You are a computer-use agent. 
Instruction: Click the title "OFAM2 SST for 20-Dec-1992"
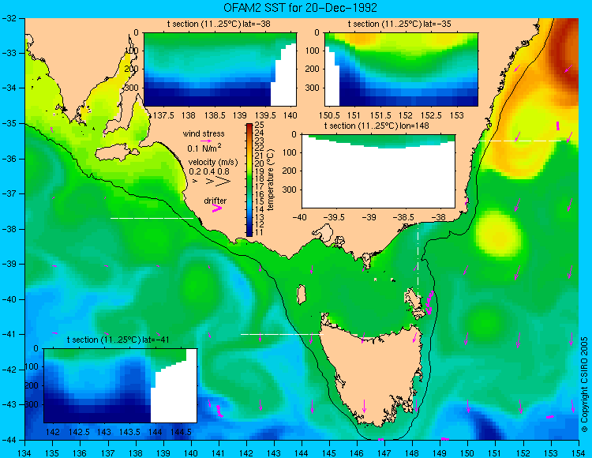click(x=300, y=8)
